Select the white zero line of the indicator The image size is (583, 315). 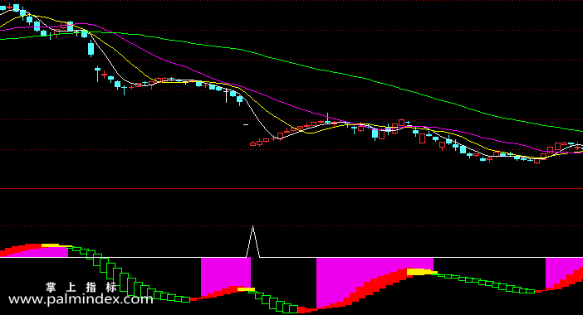pos(291,257)
